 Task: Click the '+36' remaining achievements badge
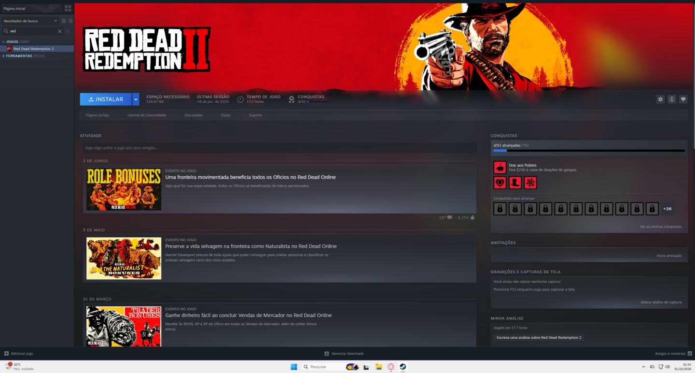667,209
